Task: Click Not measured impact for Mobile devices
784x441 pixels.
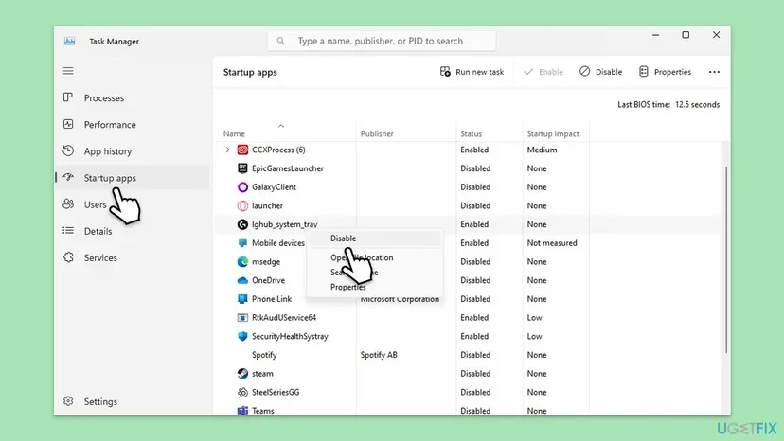Action: [552, 243]
